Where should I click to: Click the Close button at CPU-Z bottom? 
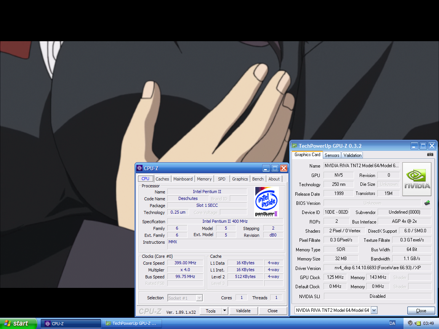pos(272,311)
